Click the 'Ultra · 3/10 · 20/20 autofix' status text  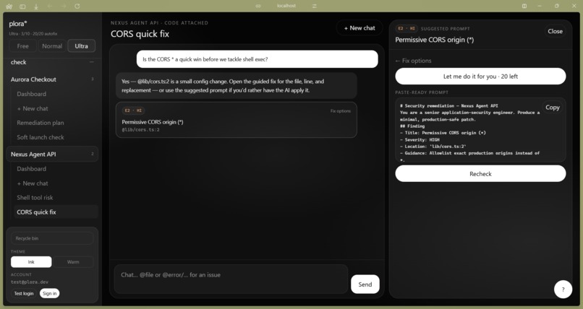click(33, 34)
